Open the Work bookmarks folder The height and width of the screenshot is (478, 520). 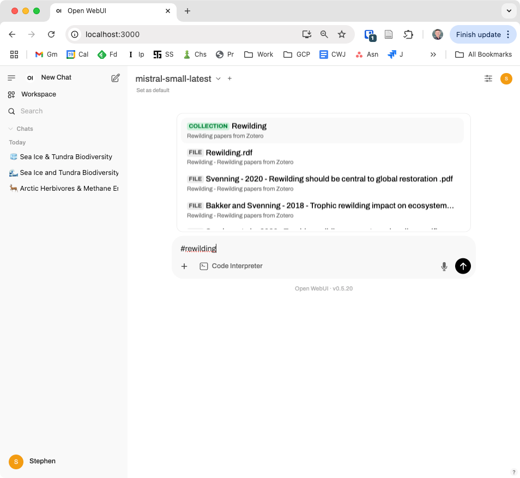pos(258,55)
